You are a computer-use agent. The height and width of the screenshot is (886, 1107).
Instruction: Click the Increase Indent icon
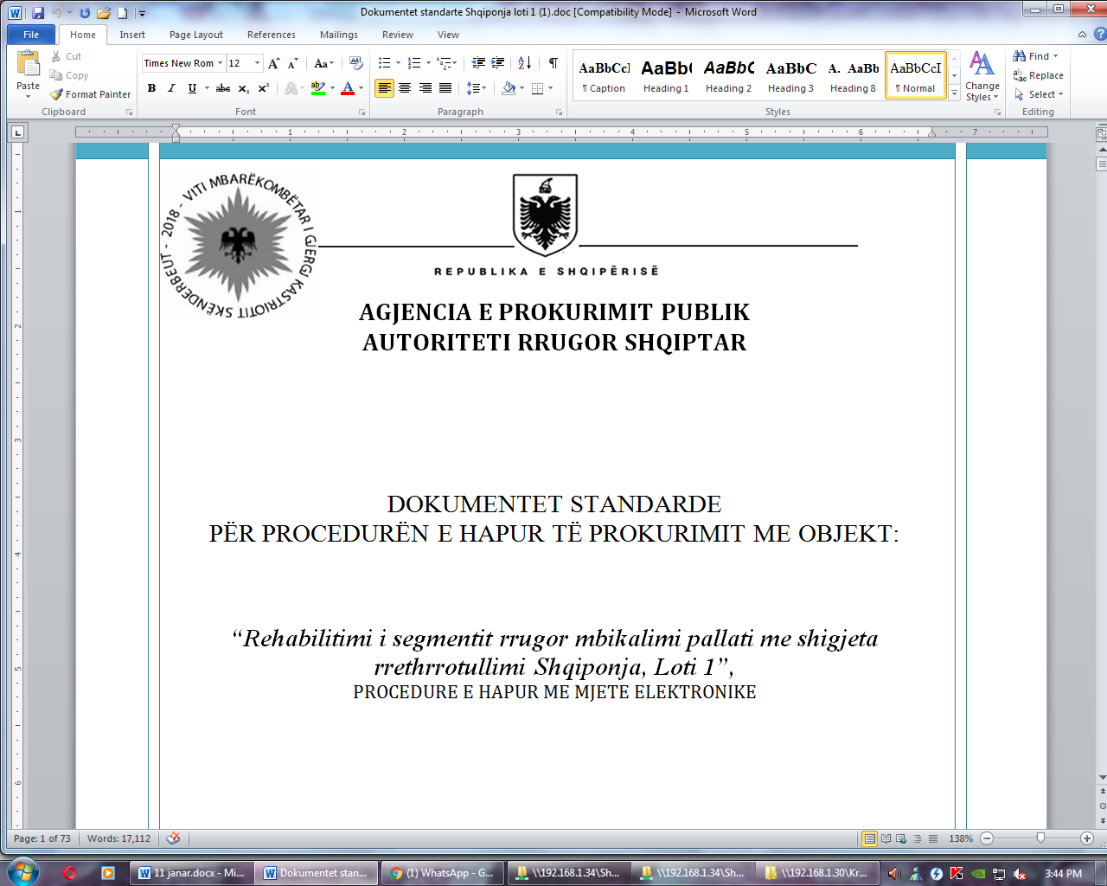click(x=498, y=63)
